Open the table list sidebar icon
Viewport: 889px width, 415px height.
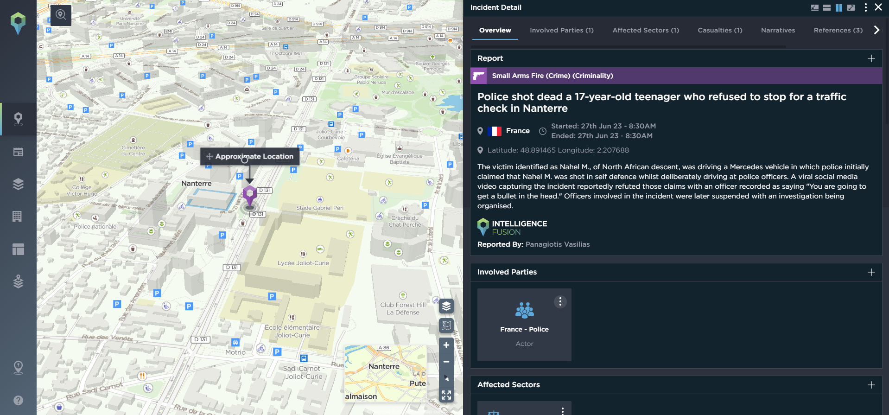pos(18,152)
